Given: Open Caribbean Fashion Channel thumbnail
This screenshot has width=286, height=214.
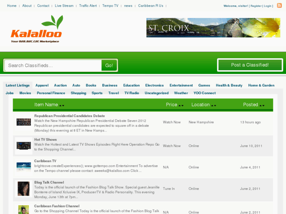Looking at the screenshot, I should tap(24, 210).
